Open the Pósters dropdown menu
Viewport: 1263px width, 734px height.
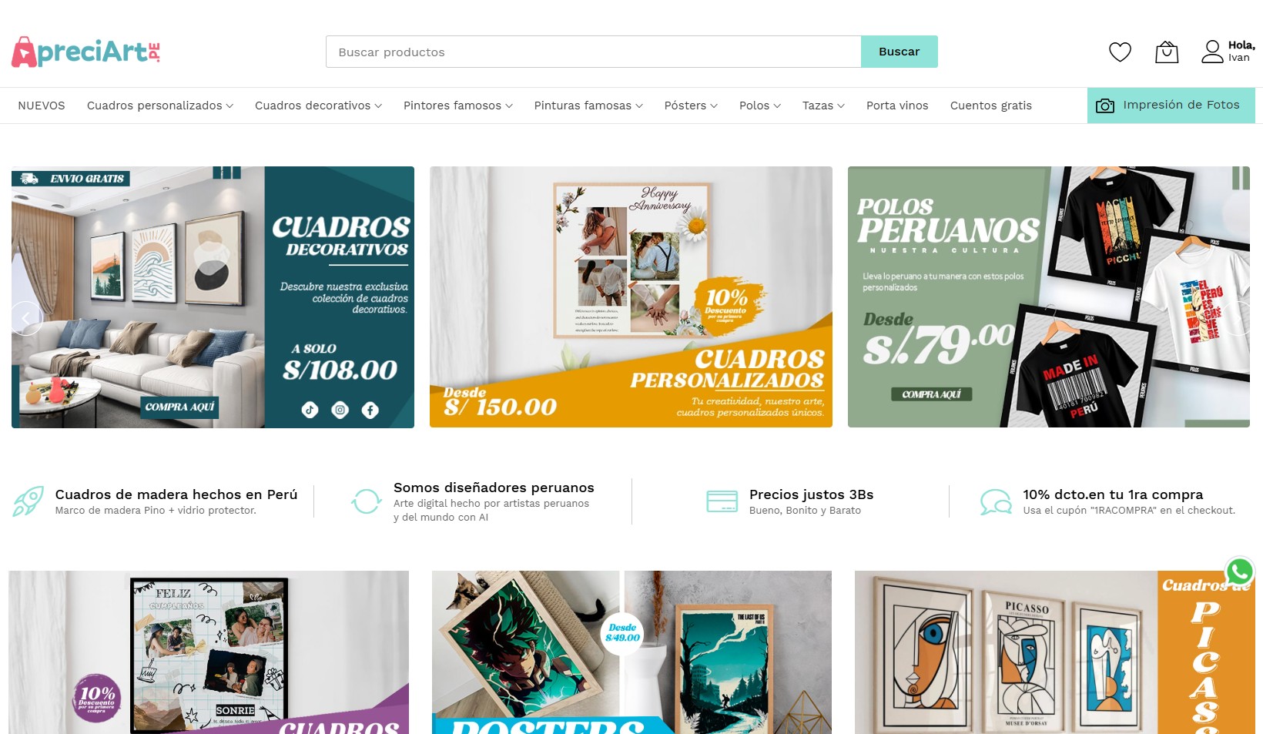[691, 106]
